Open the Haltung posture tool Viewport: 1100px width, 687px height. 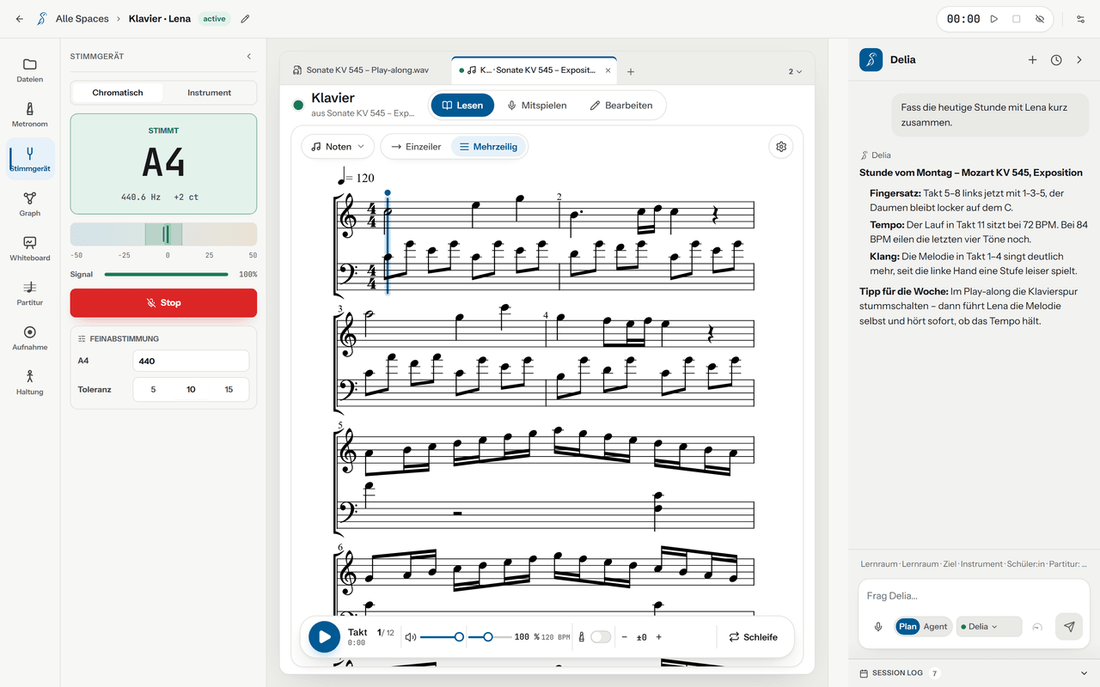[29, 382]
